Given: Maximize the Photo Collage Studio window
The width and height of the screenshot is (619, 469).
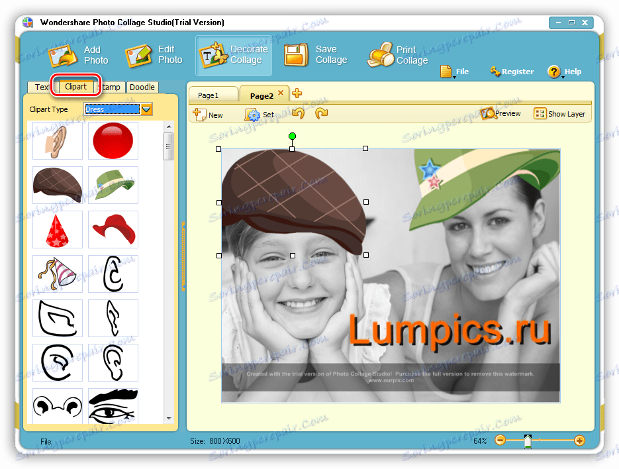Looking at the screenshot, I should point(571,23).
